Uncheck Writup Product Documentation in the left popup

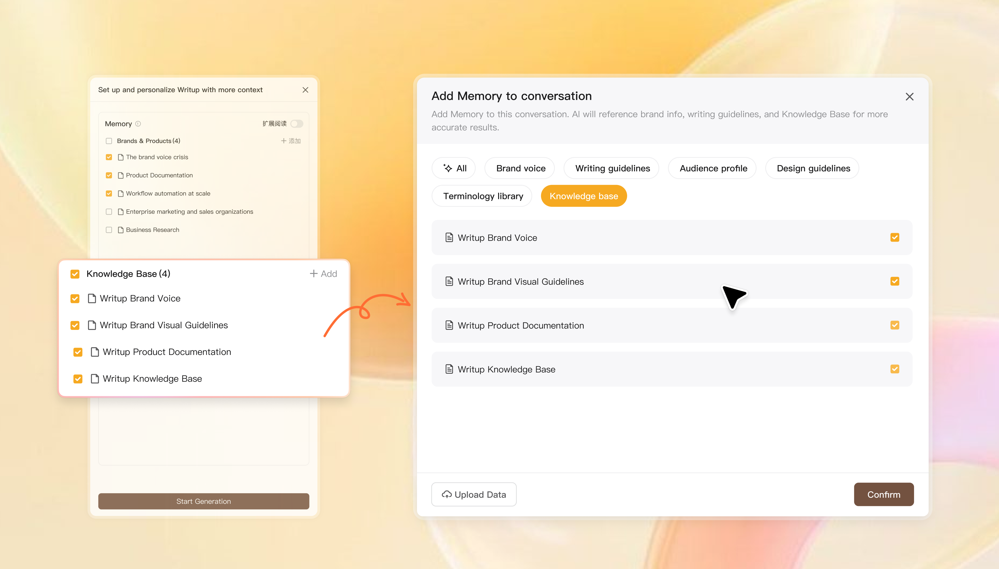pos(78,352)
